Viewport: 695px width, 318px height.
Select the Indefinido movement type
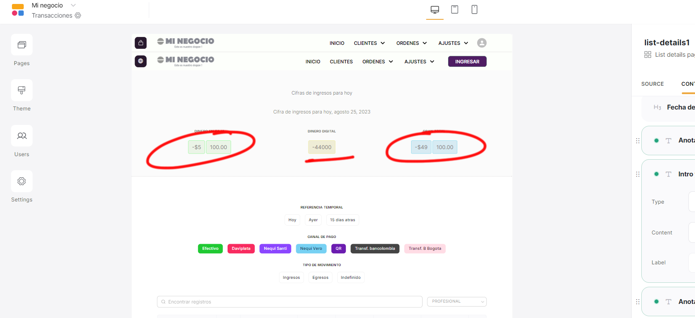tap(351, 278)
